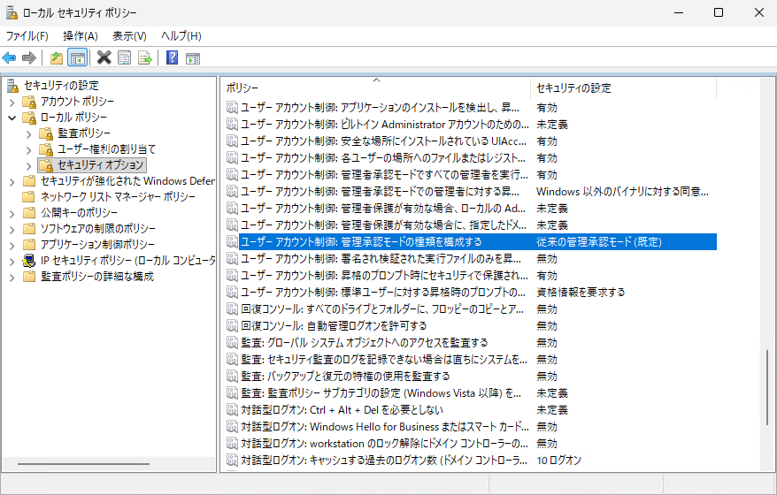The width and height of the screenshot is (777, 495).
Task: Click the セキュリティの設定 root node icon
Action: (x=13, y=86)
